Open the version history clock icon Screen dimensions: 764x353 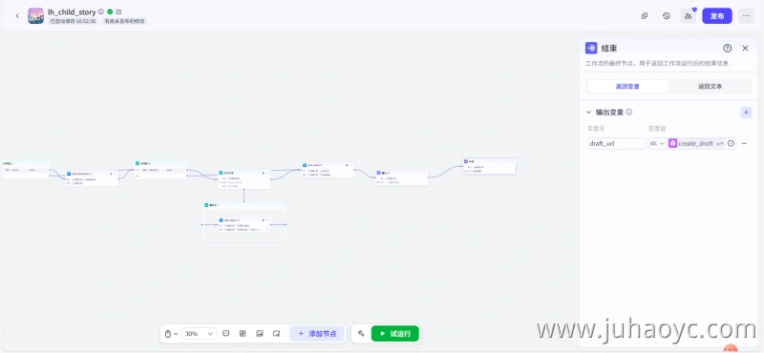point(666,15)
